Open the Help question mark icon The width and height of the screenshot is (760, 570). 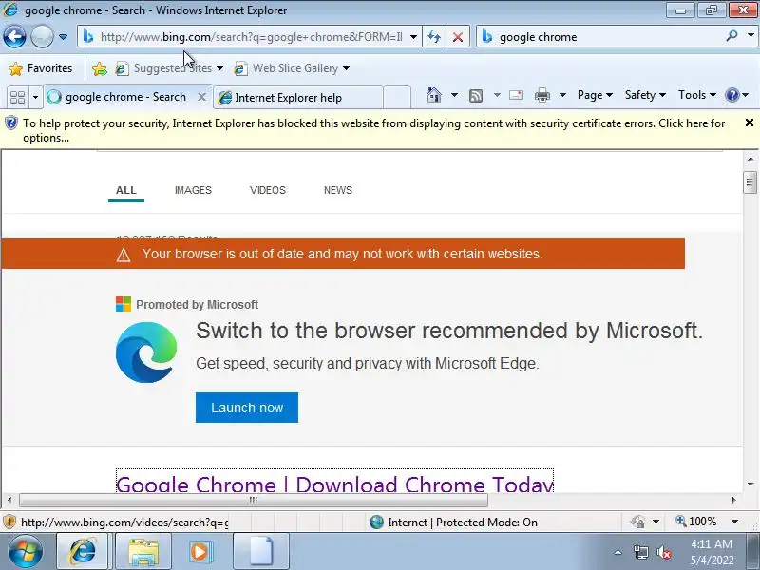tap(731, 95)
